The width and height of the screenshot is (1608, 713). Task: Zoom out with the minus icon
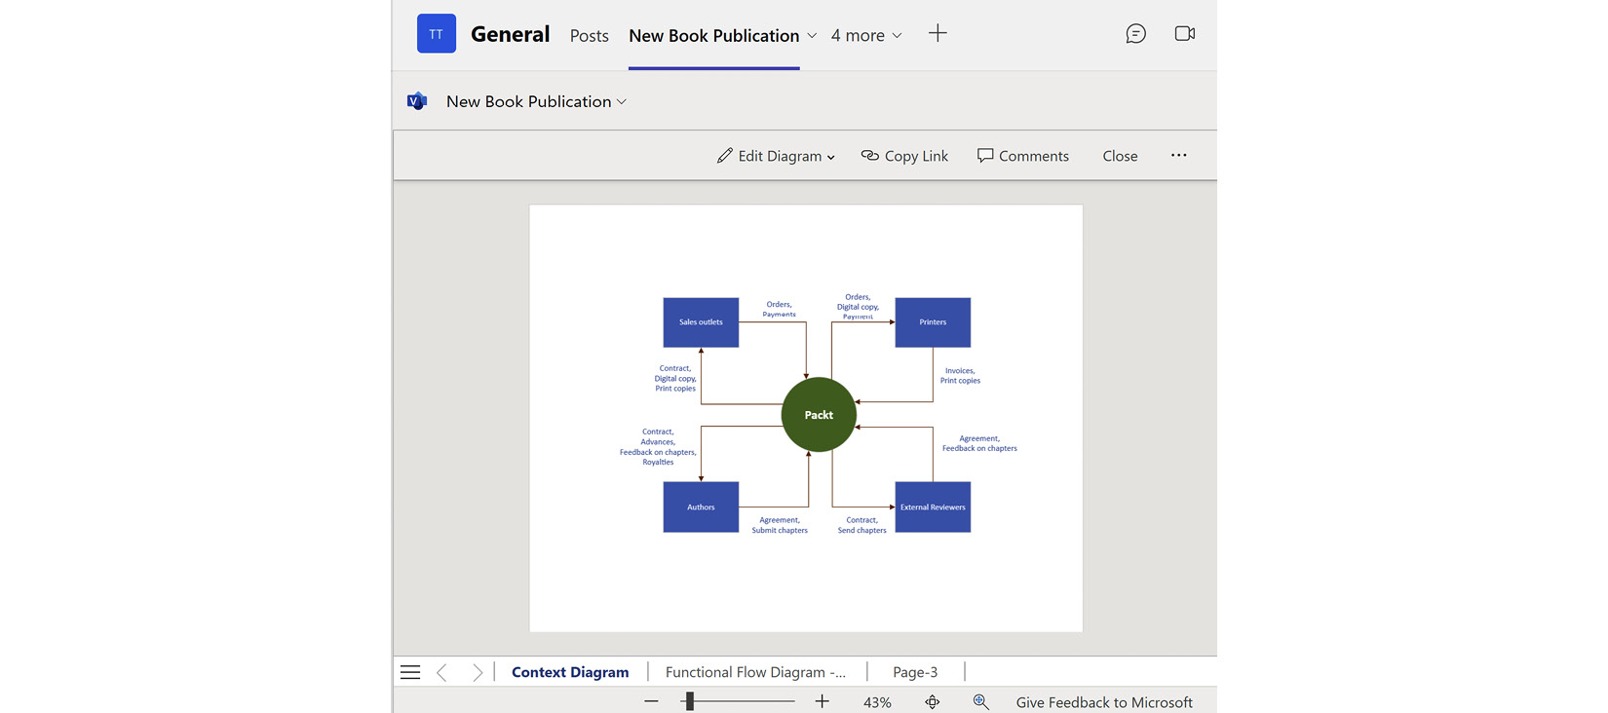coord(651,701)
